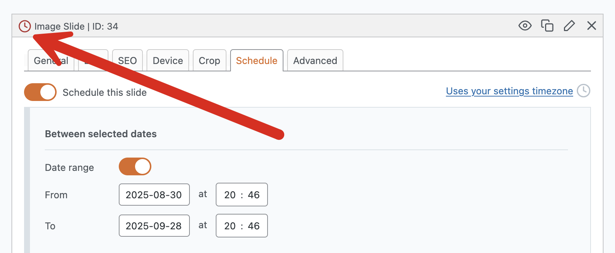Image resolution: width=615 pixels, height=253 pixels.
Task: Click the To date field 2025-09-28
Action: [154, 226]
